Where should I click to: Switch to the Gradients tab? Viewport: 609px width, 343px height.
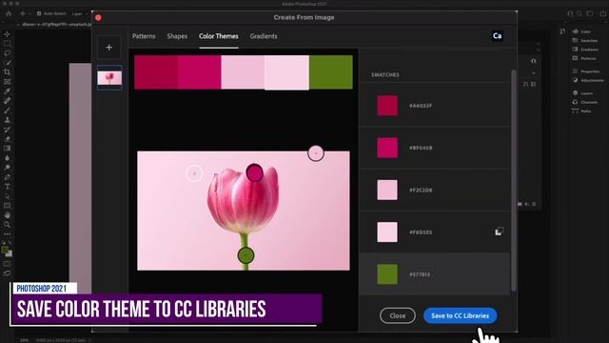(x=264, y=36)
